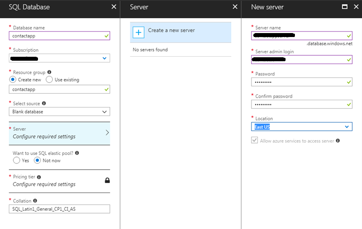Open Server configure required settings
Screen dimensions: 362x229
pyautogui.click(x=59, y=133)
